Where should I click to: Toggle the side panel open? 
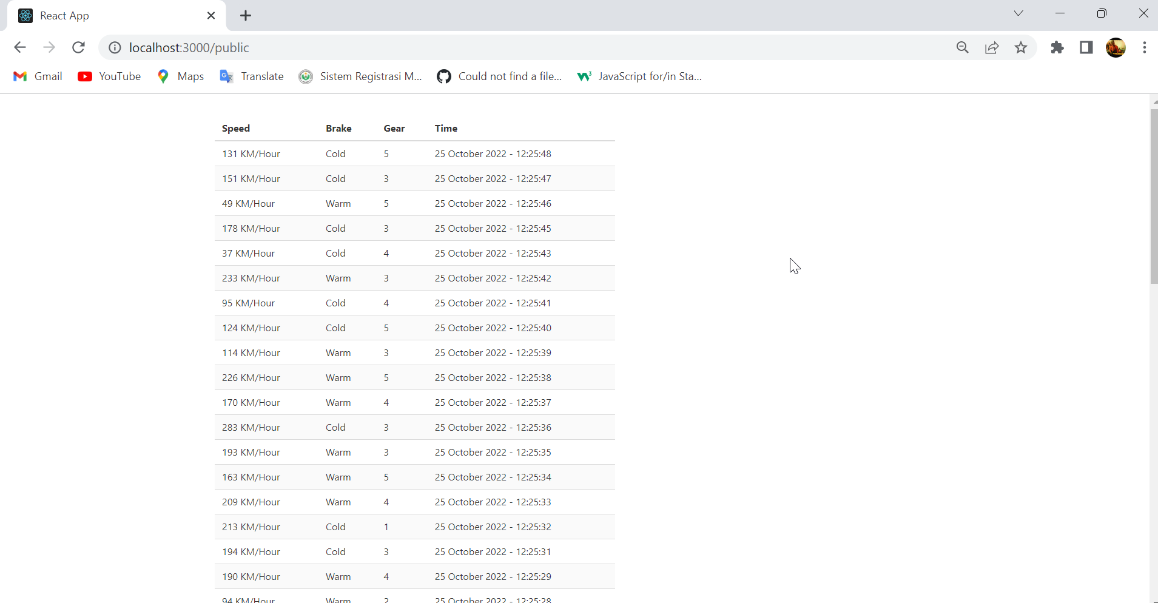(x=1087, y=47)
